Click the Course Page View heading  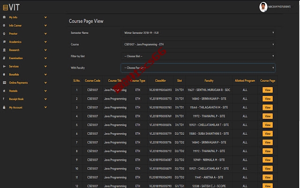pyautogui.click(x=86, y=21)
